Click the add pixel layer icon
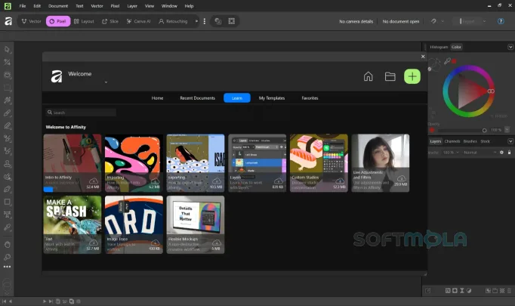 502,291
